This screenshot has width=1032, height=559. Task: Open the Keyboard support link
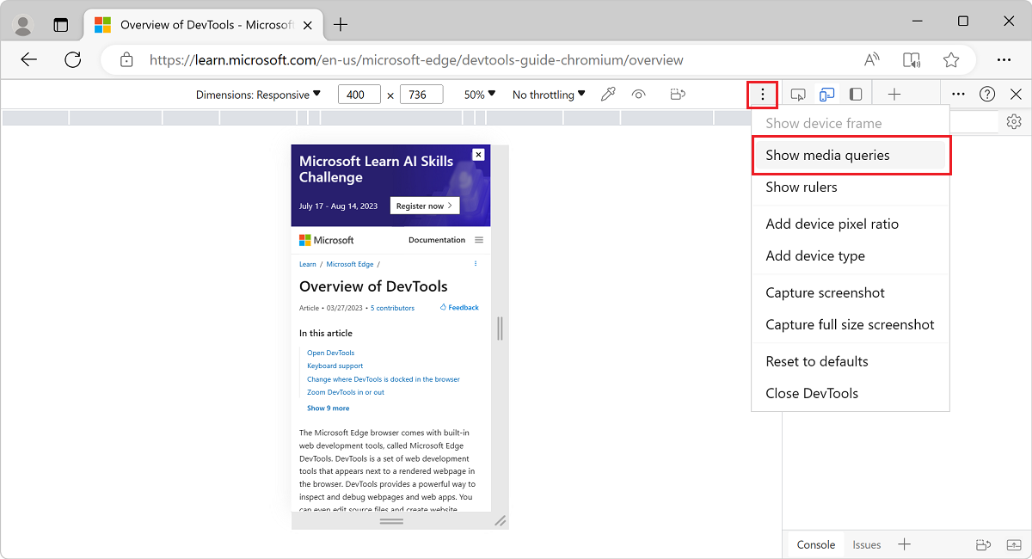coord(335,365)
